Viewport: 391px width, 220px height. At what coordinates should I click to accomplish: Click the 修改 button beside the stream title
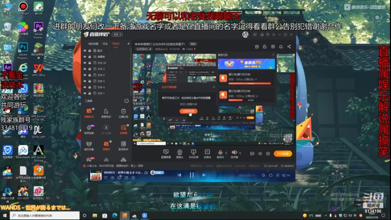click(193, 44)
